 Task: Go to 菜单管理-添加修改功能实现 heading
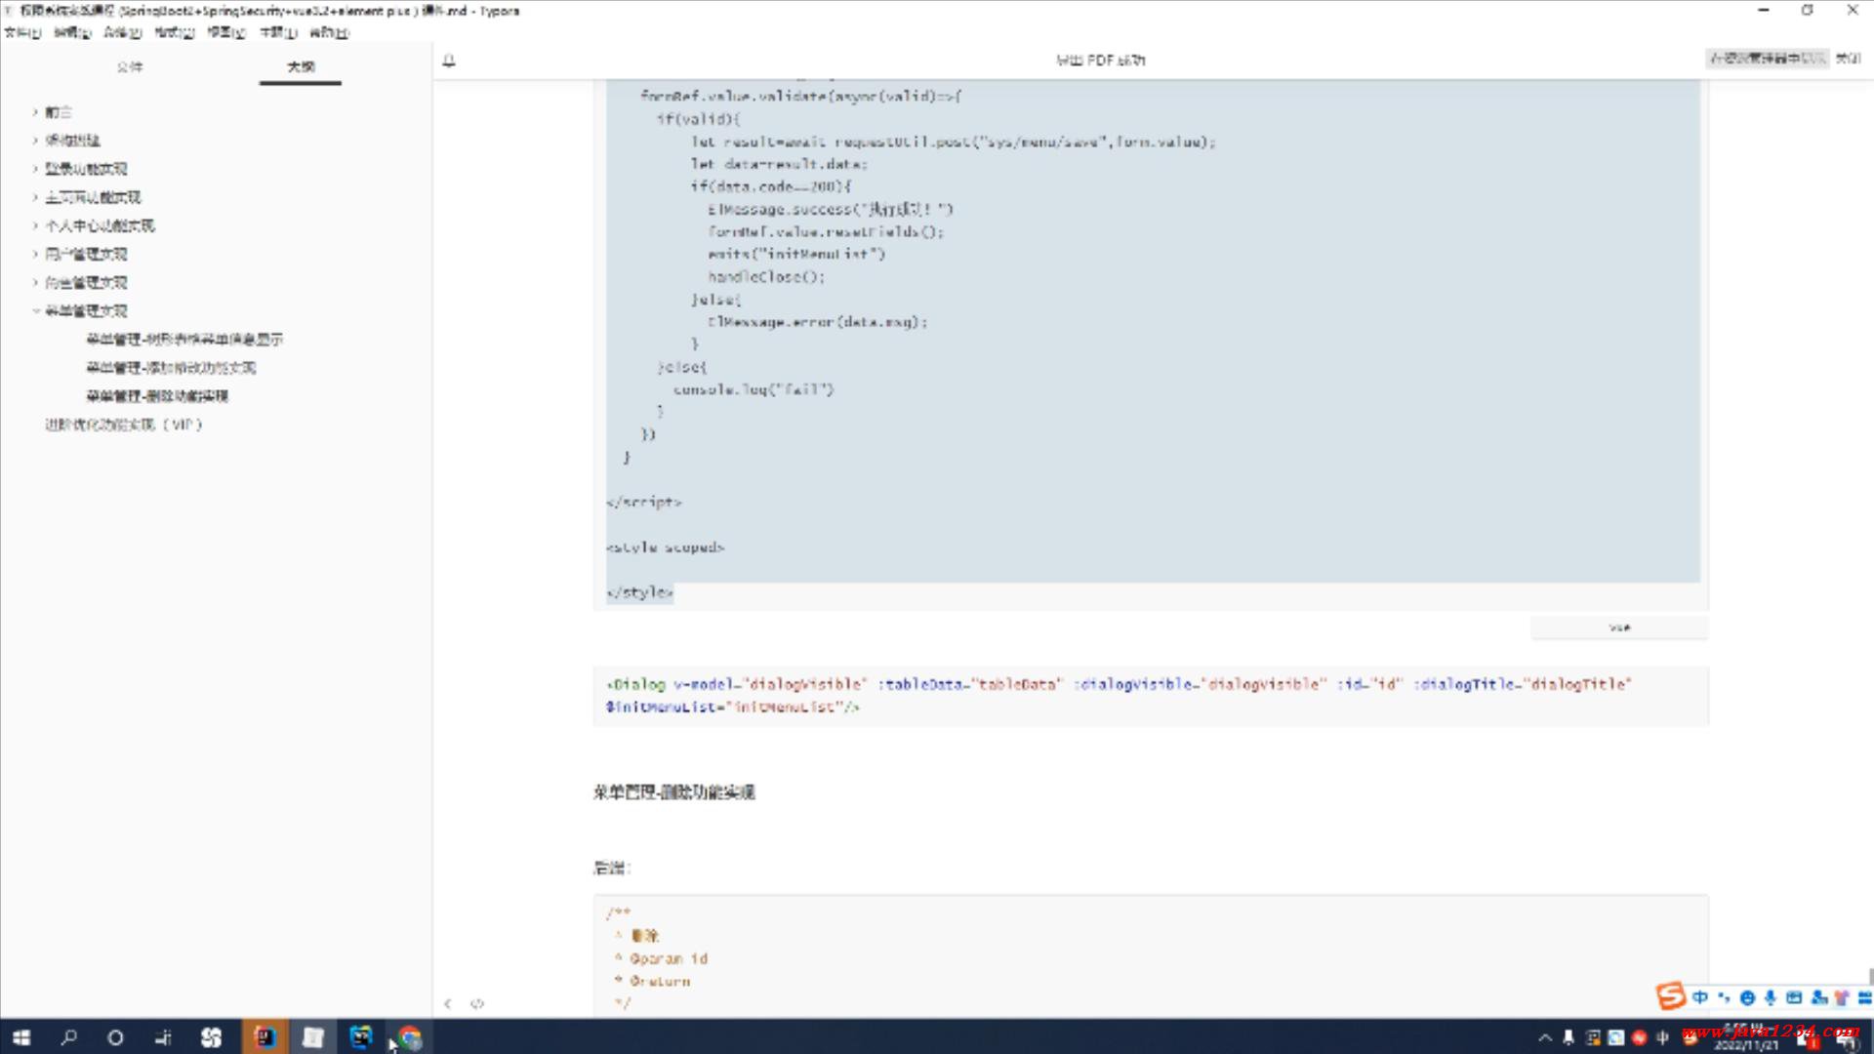point(171,368)
